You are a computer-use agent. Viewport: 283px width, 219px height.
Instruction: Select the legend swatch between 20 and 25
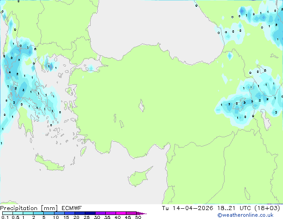(79, 213)
